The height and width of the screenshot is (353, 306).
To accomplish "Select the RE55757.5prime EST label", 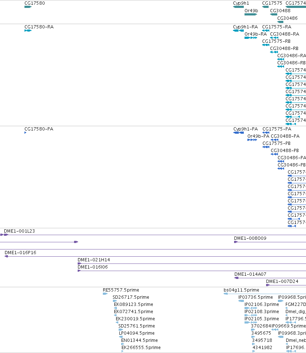I will (121, 290).
